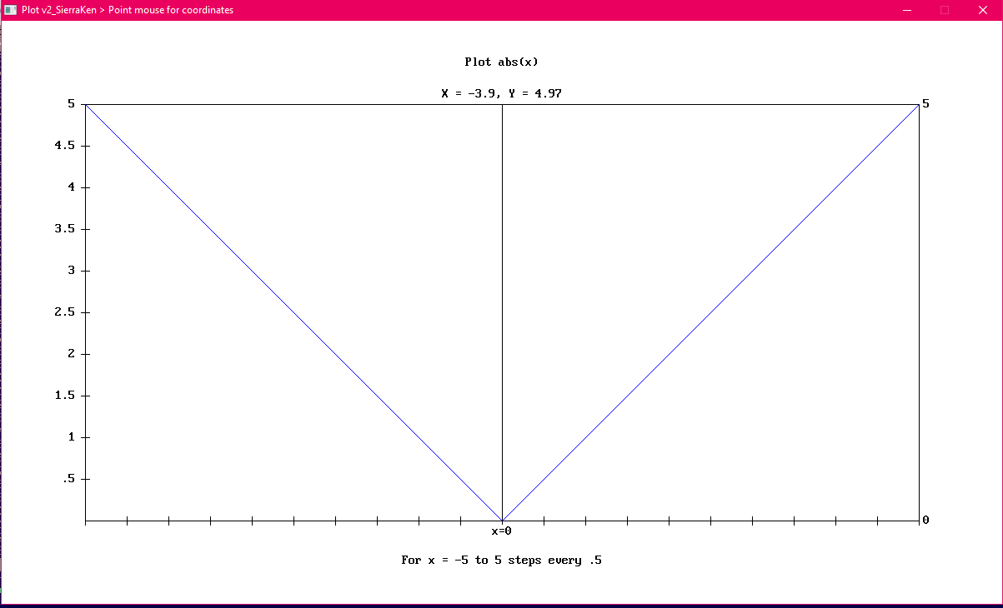Select the "1" y-axis label
Screen dimensions: 1003x608
pos(72,437)
